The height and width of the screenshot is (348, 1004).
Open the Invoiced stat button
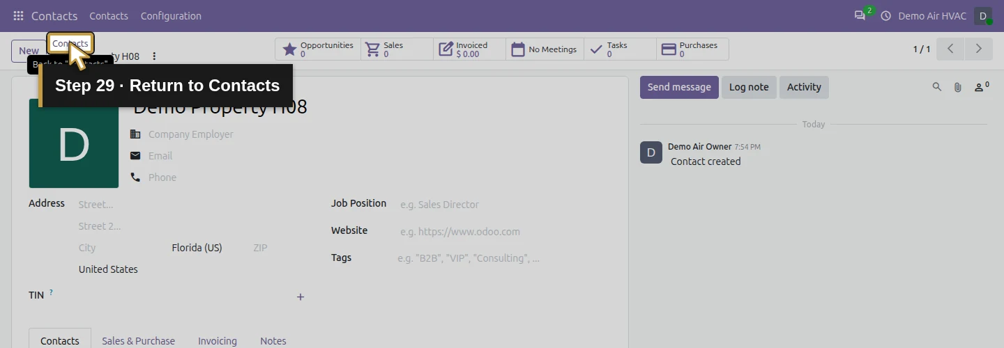[x=470, y=49]
